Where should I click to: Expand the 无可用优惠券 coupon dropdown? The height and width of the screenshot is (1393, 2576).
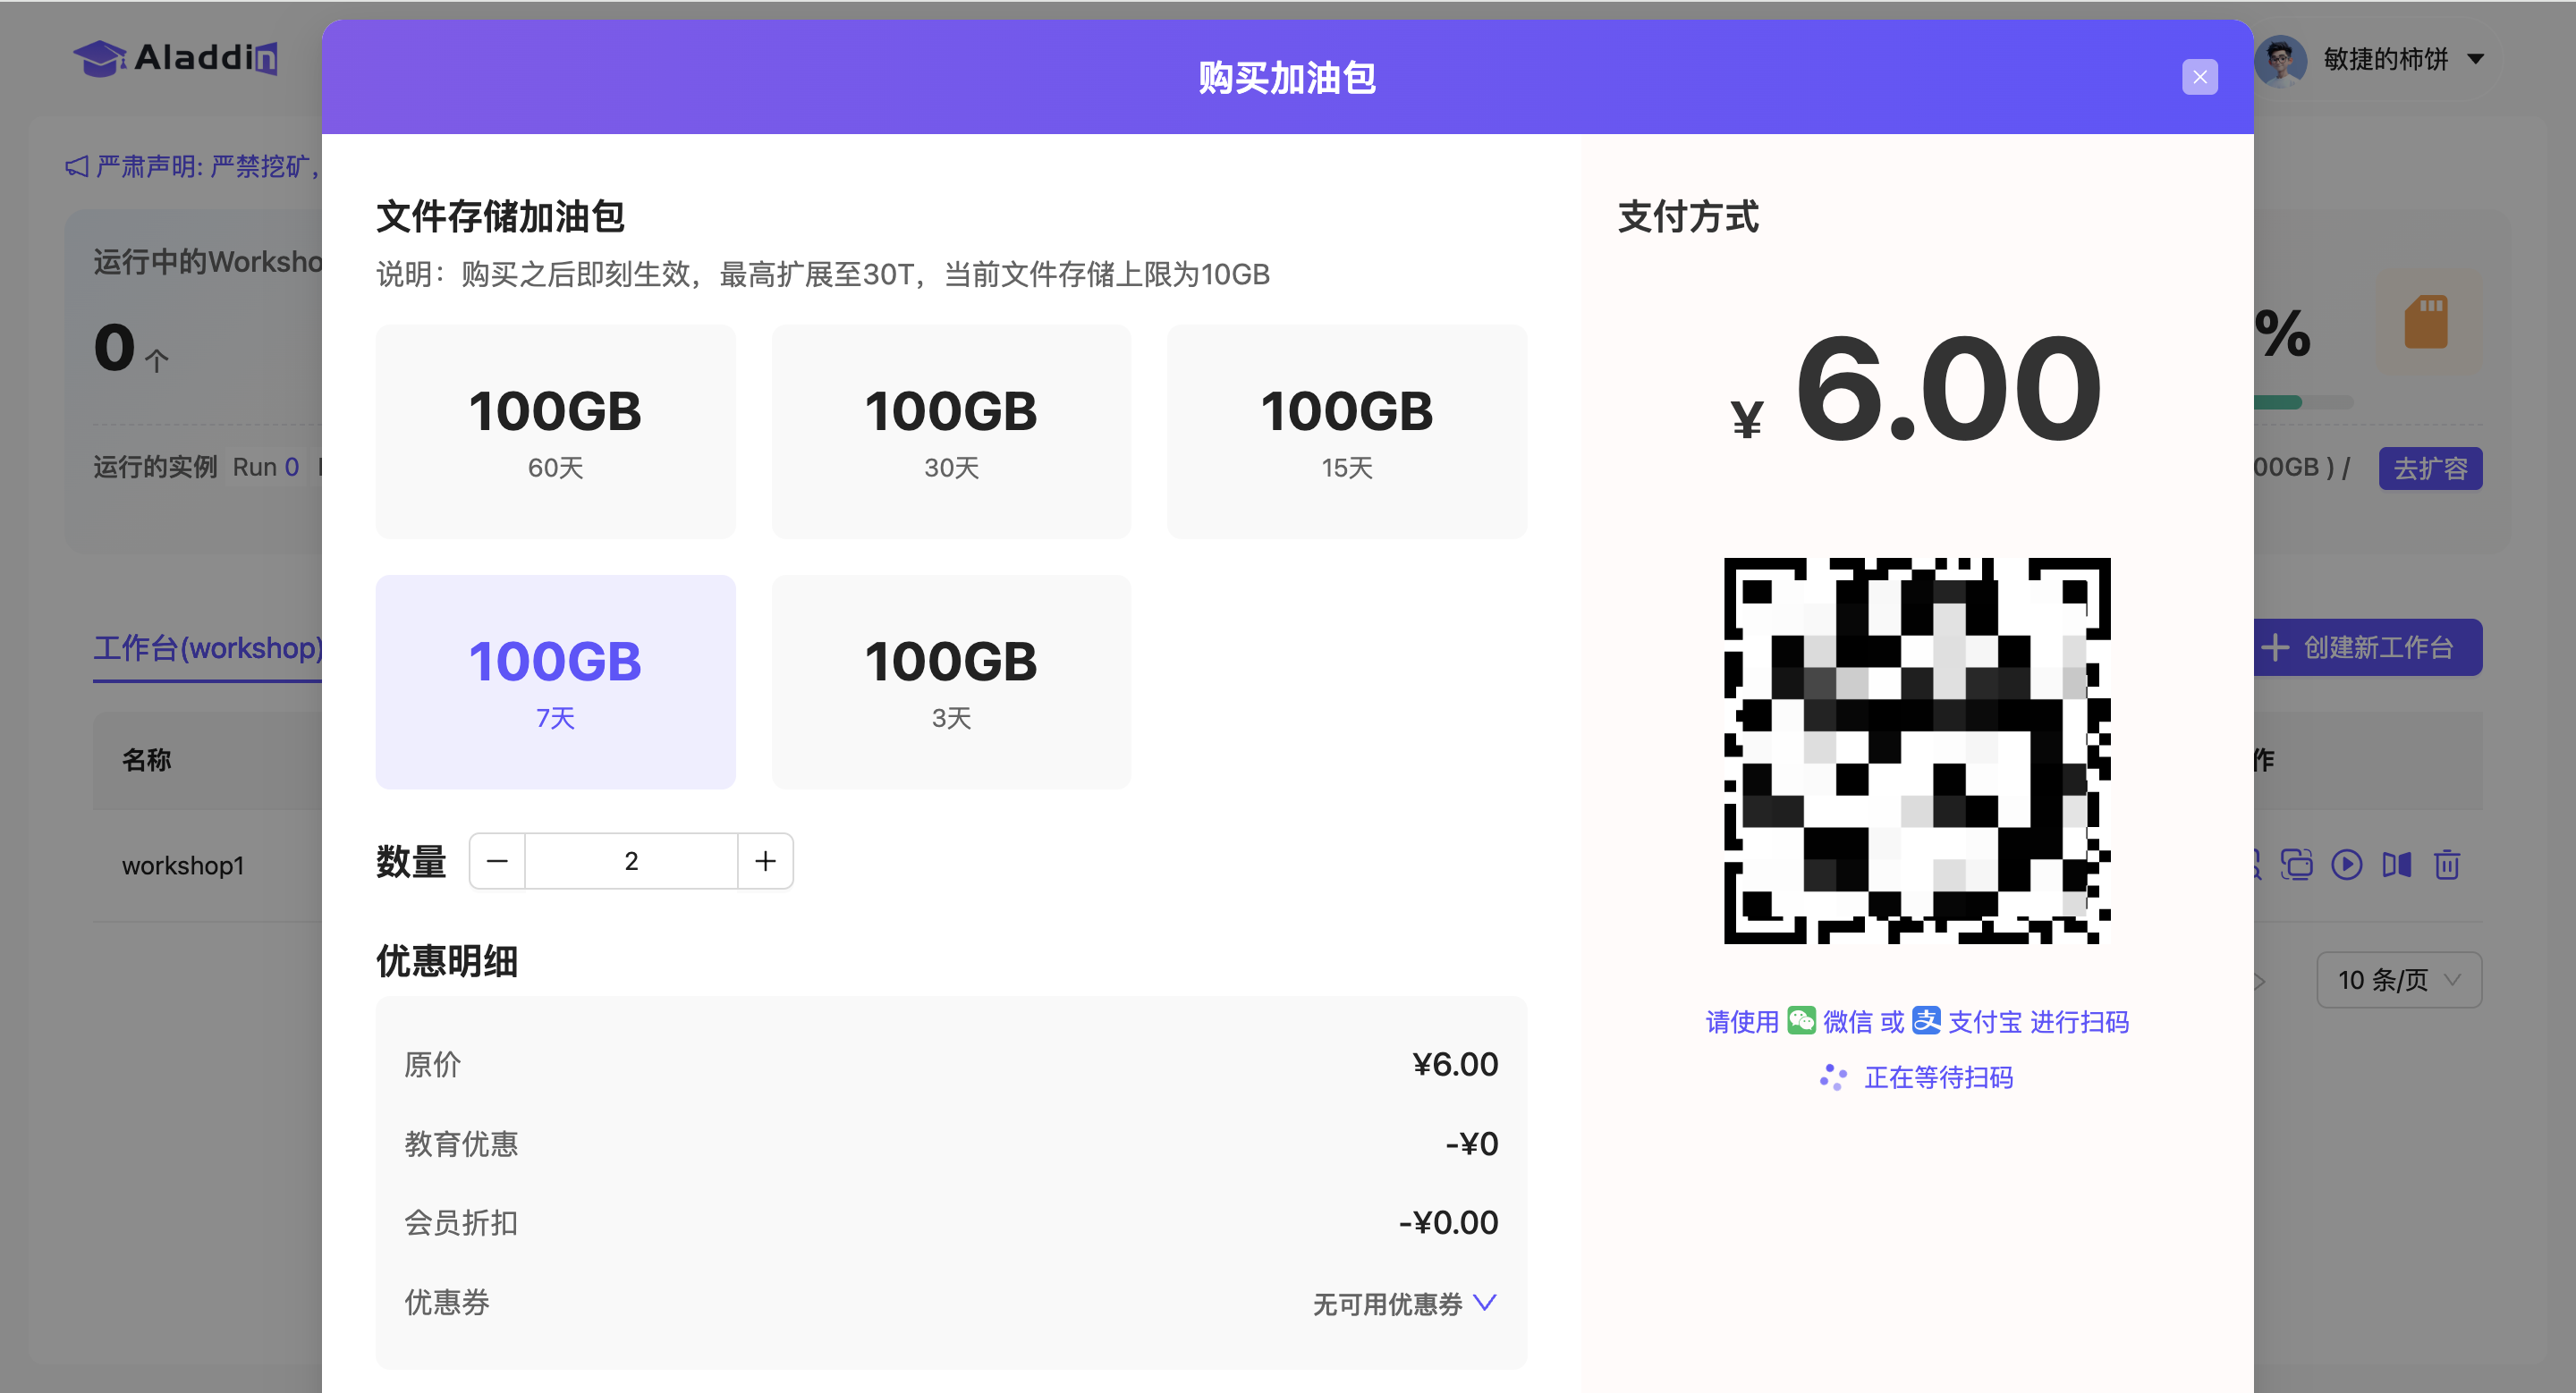1404,1303
